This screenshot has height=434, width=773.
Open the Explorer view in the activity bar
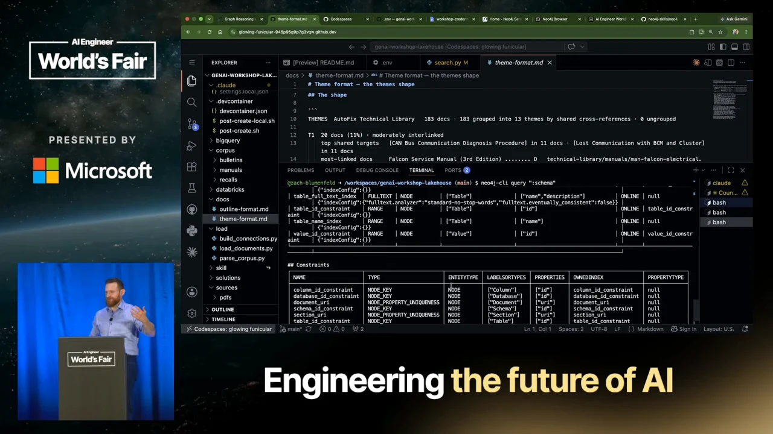click(x=192, y=81)
